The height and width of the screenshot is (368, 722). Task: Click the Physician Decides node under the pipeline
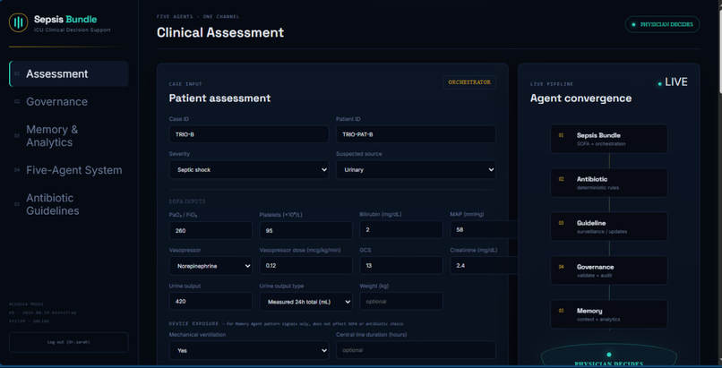click(x=609, y=355)
